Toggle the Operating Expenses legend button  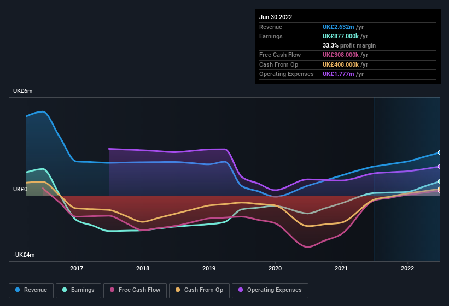[x=270, y=290]
